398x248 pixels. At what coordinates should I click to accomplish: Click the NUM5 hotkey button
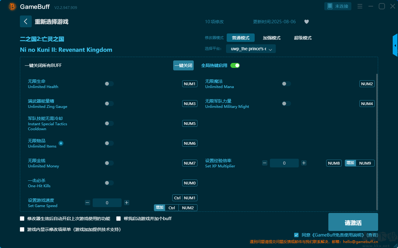190,123
